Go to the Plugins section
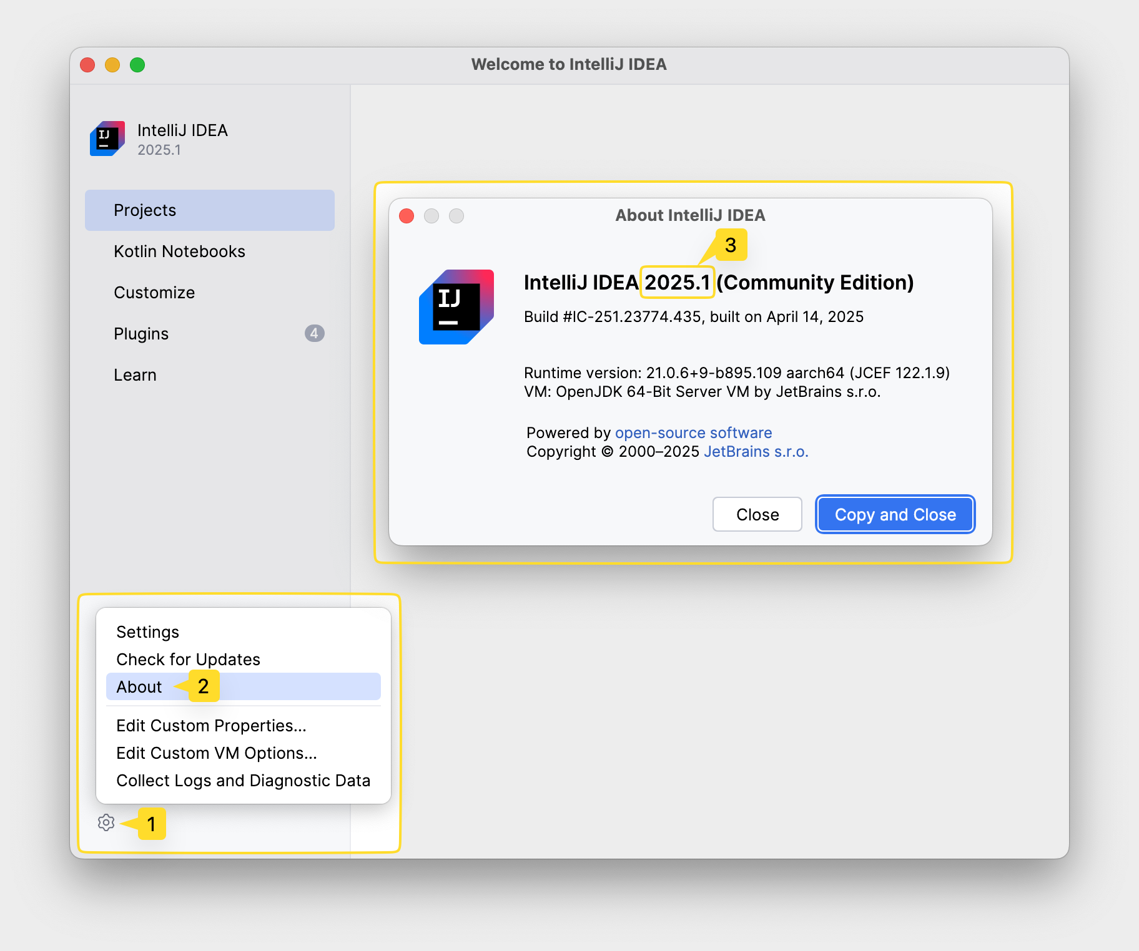1139x951 pixels. pos(210,334)
